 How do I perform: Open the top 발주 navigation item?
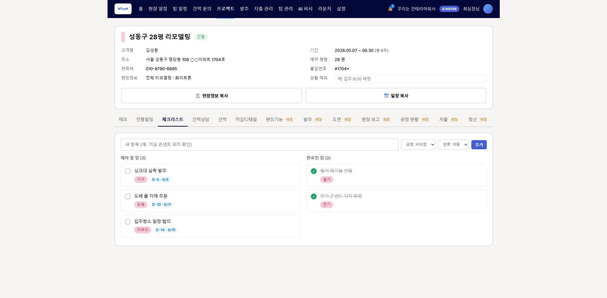(x=244, y=9)
